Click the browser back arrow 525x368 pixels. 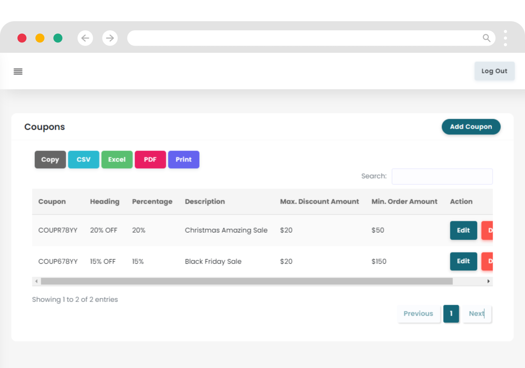(85, 38)
